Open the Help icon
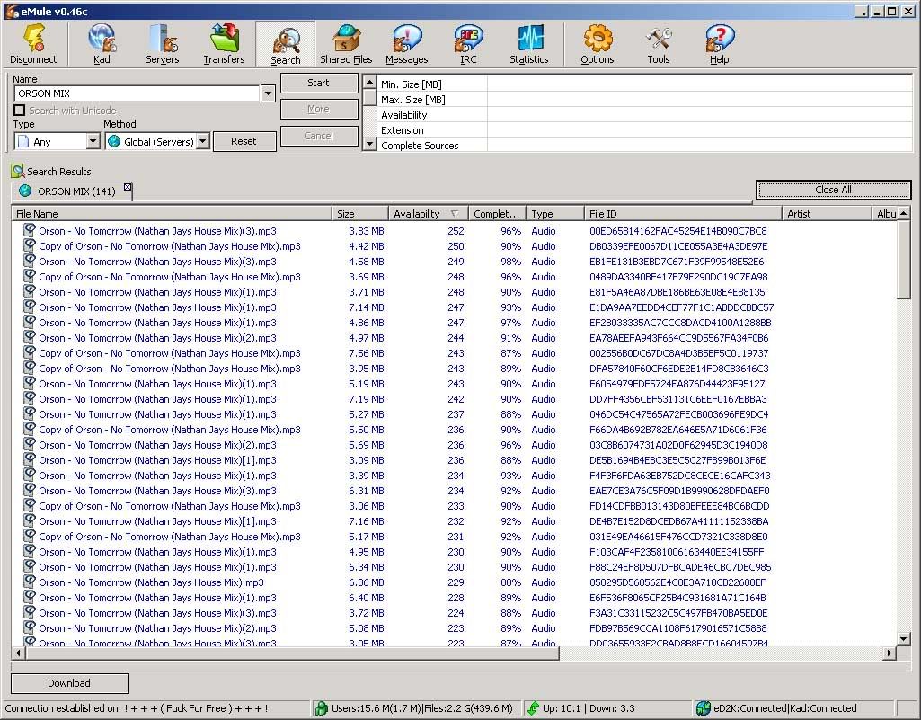This screenshot has height=720, width=921. point(720,44)
